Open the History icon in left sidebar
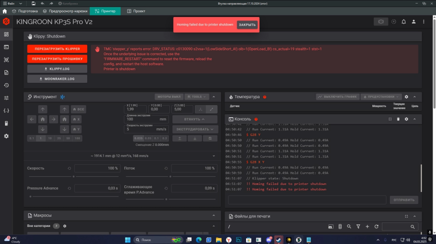This screenshot has width=436, height=244. point(7,85)
